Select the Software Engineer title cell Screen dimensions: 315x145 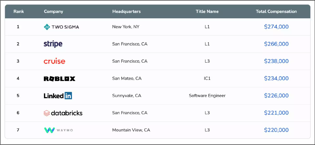coord(207,96)
